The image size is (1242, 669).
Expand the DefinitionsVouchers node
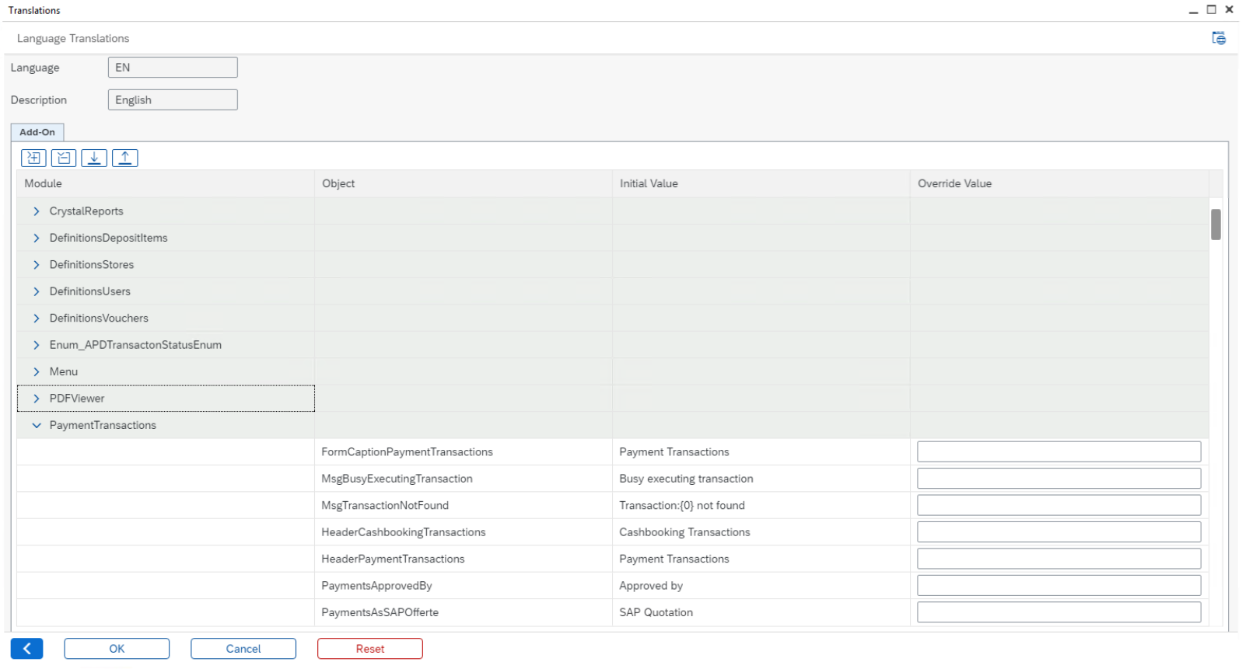(x=37, y=319)
